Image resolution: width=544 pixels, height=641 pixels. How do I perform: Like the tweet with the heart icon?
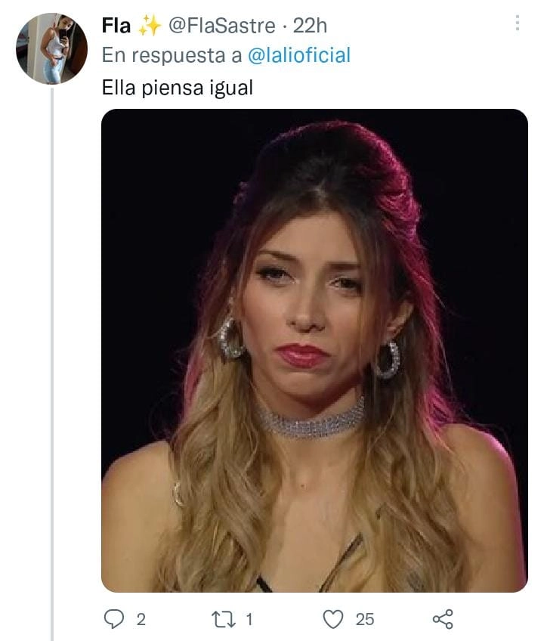[333, 619]
